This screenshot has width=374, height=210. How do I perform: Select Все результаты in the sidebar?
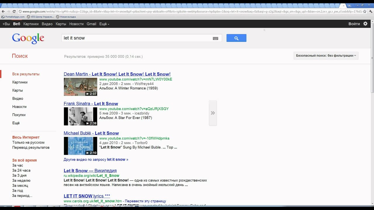(x=26, y=74)
